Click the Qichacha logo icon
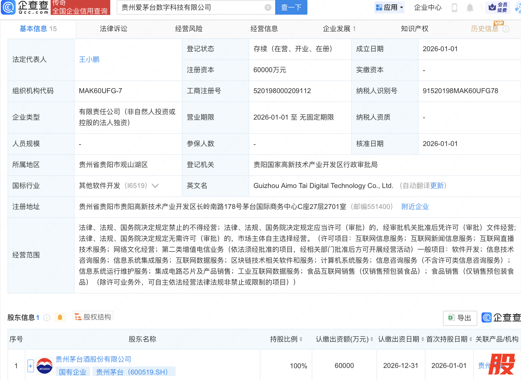 pyautogui.click(x=8, y=7)
